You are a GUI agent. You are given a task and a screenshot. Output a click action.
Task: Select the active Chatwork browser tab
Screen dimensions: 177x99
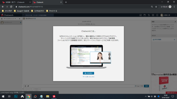tap(47, 2)
